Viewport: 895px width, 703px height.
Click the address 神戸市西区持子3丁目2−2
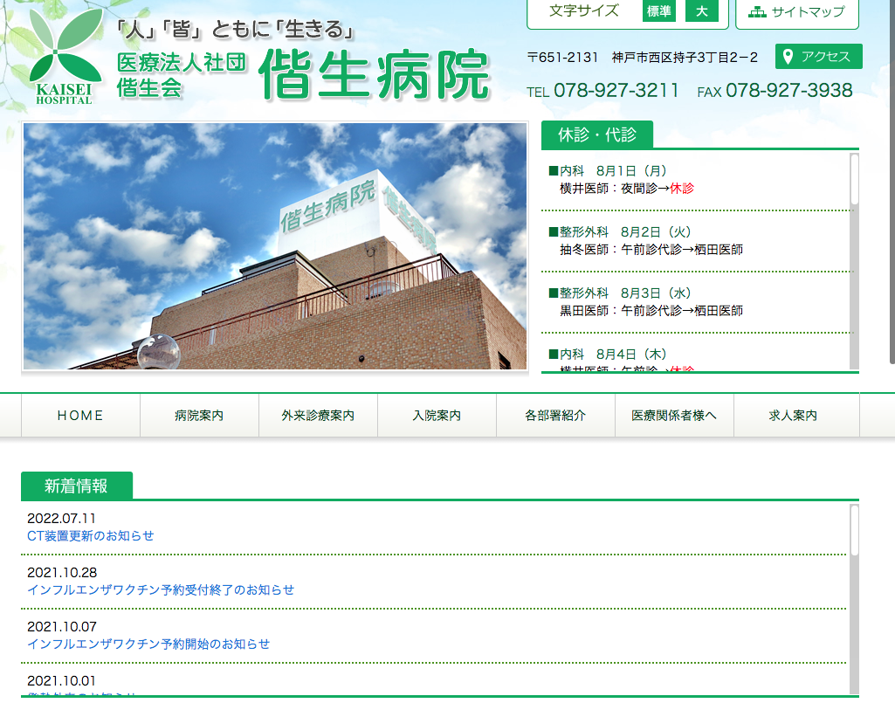(685, 57)
